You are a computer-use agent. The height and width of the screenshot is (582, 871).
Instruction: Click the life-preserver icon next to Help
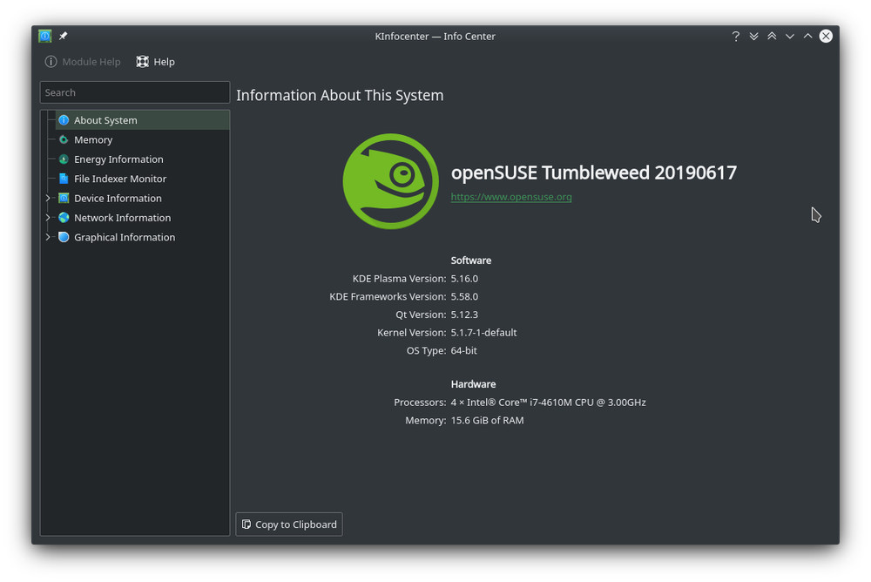click(141, 62)
